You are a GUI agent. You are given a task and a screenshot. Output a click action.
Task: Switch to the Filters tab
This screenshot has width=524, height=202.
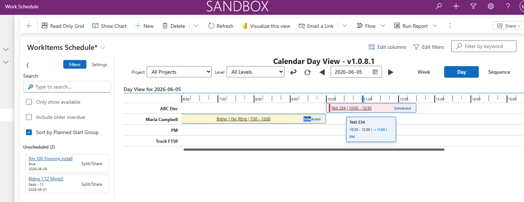click(75, 65)
